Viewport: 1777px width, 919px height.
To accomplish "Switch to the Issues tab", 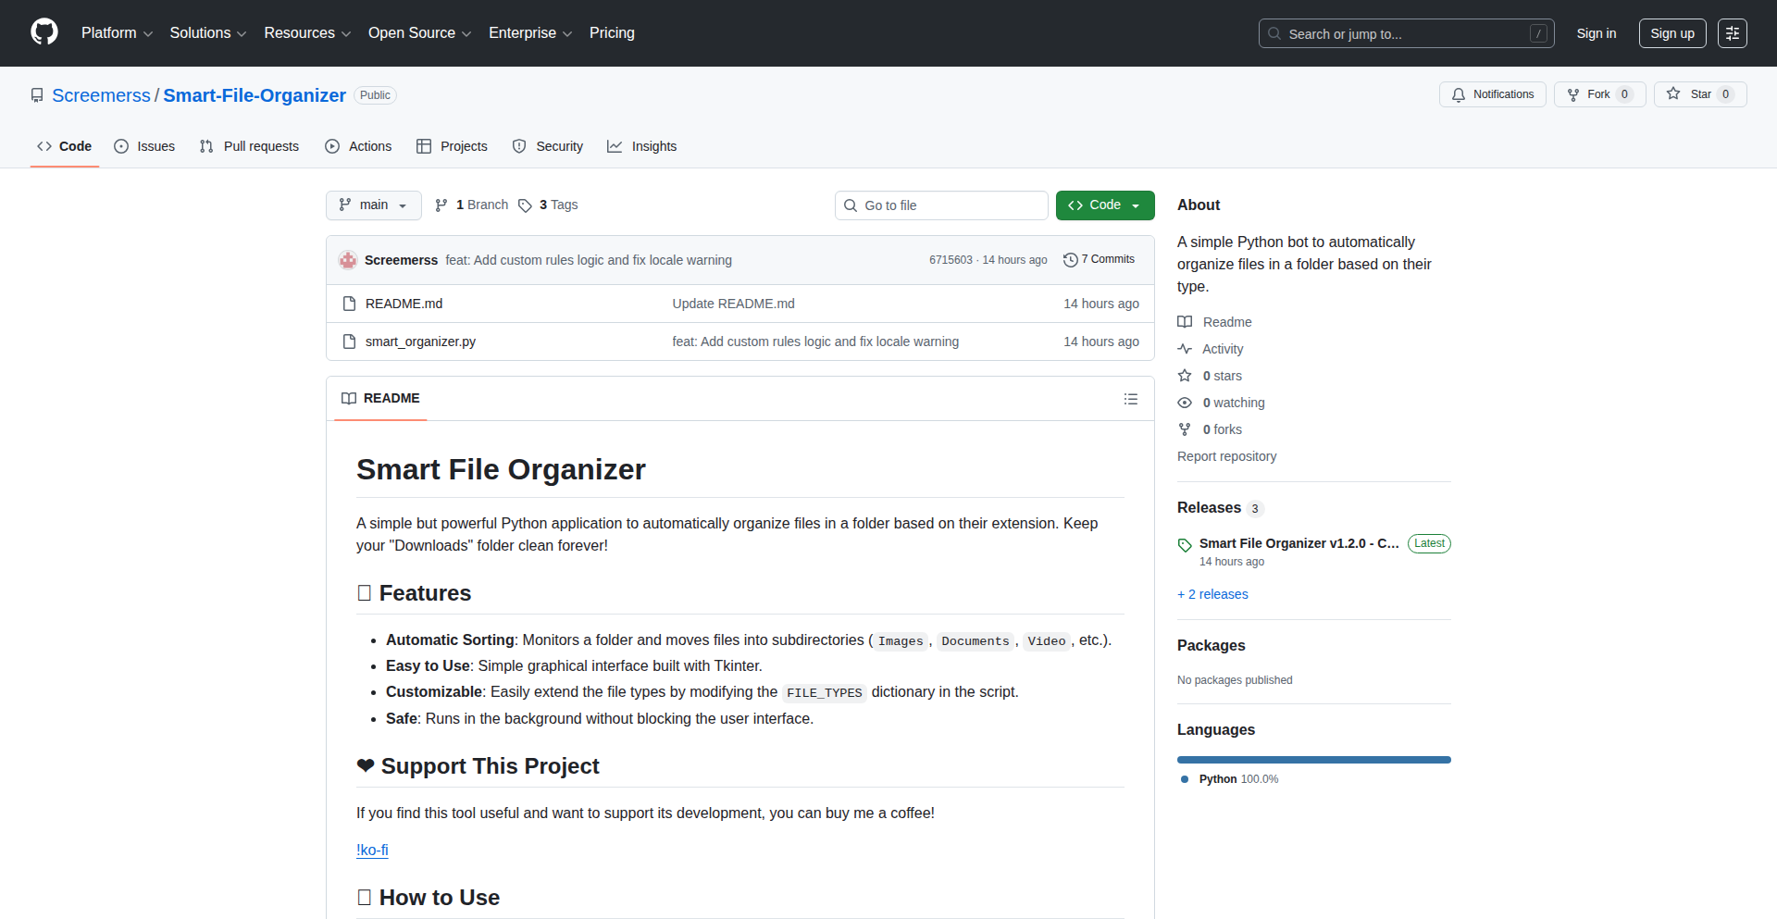I will click(x=144, y=146).
